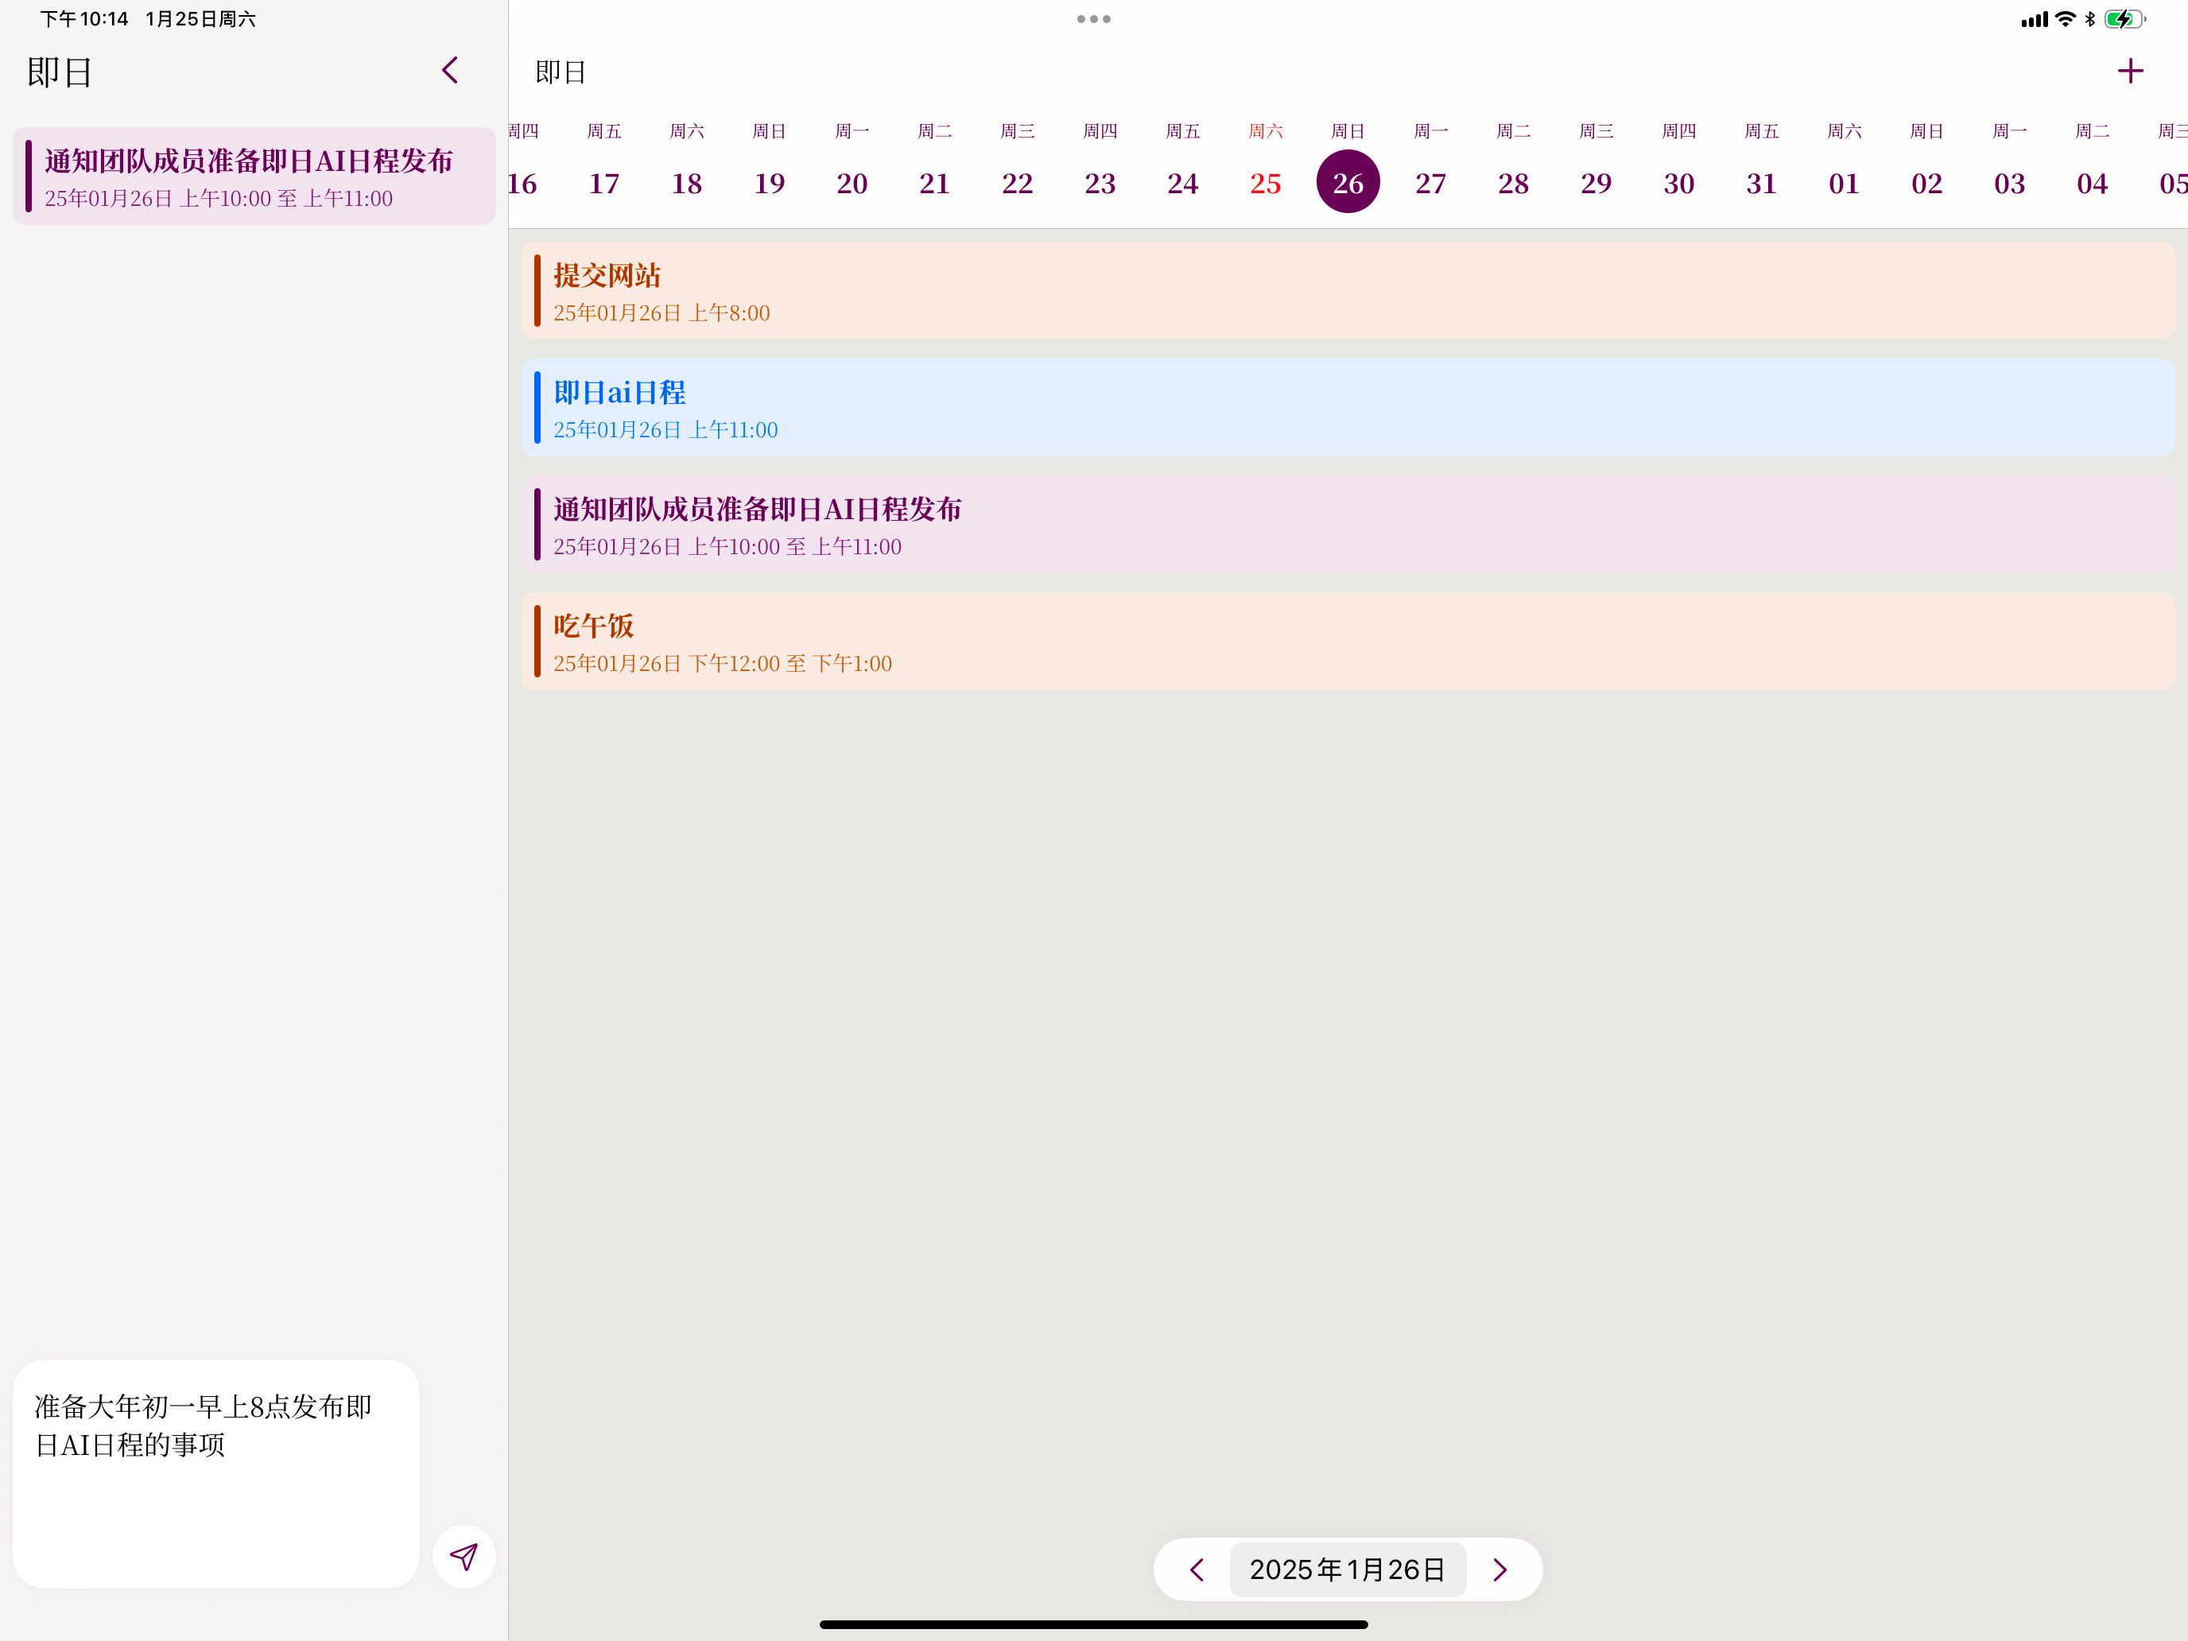
Task: Select date 25 周六 in week strip
Action: 1265,182
